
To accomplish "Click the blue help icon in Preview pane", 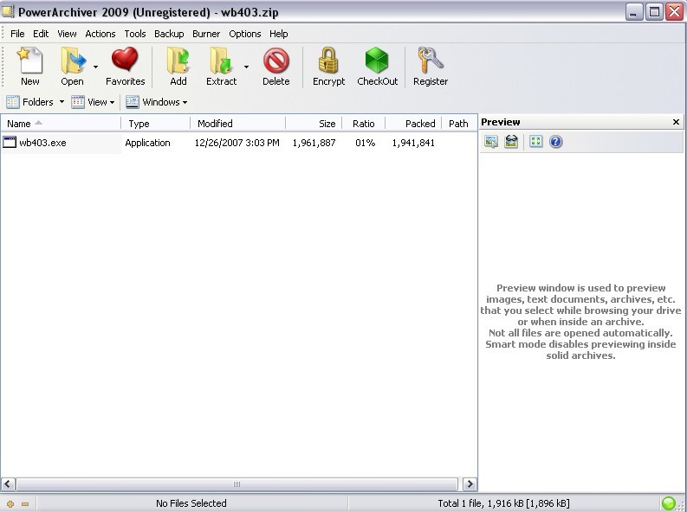I will click(555, 142).
